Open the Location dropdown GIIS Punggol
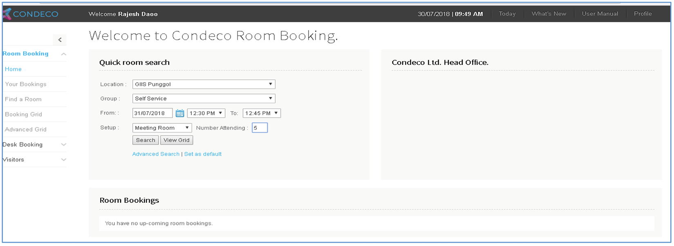The width and height of the screenshot is (674, 246). tap(204, 84)
